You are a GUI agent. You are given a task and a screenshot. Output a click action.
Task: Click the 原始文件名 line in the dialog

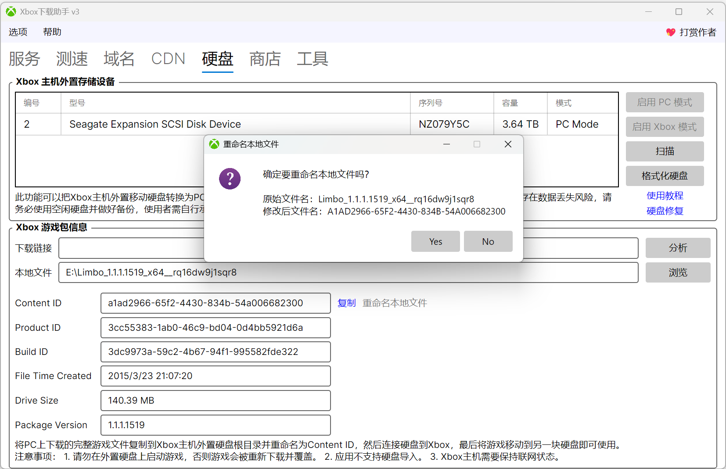(x=368, y=199)
